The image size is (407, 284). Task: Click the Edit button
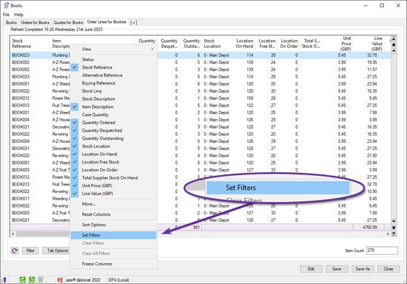(311, 269)
